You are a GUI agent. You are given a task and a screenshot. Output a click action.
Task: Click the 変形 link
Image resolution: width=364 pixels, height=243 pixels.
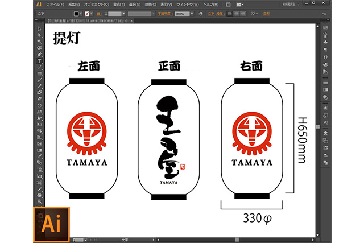pyautogui.click(x=266, y=14)
